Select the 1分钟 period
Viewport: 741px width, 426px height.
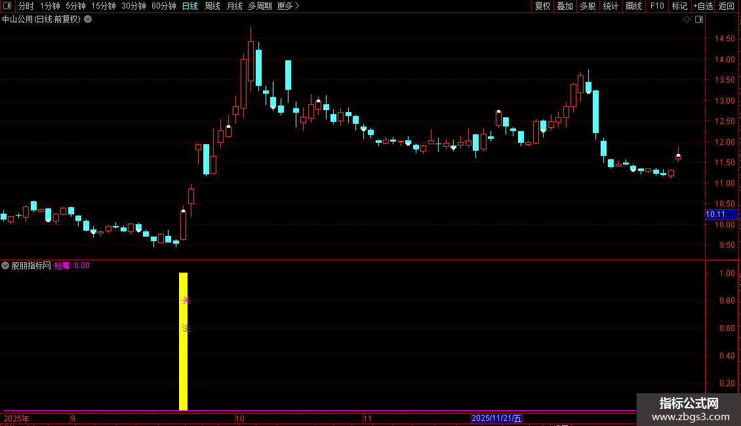(50, 6)
